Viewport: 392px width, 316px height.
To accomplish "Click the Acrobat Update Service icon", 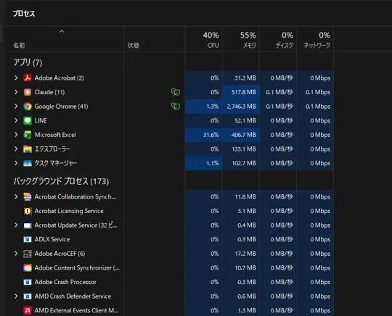I will click(x=28, y=225).
